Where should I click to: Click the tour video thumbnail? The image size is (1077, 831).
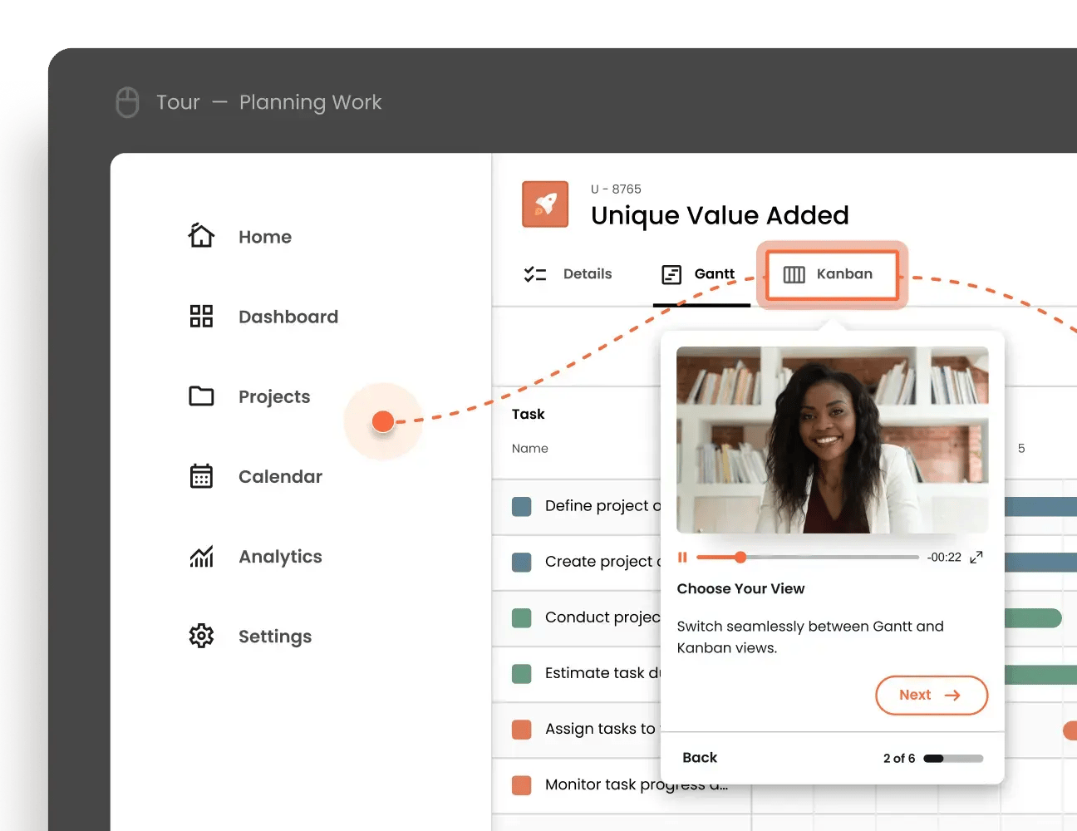pyautogui.click(x=833, y=440)
